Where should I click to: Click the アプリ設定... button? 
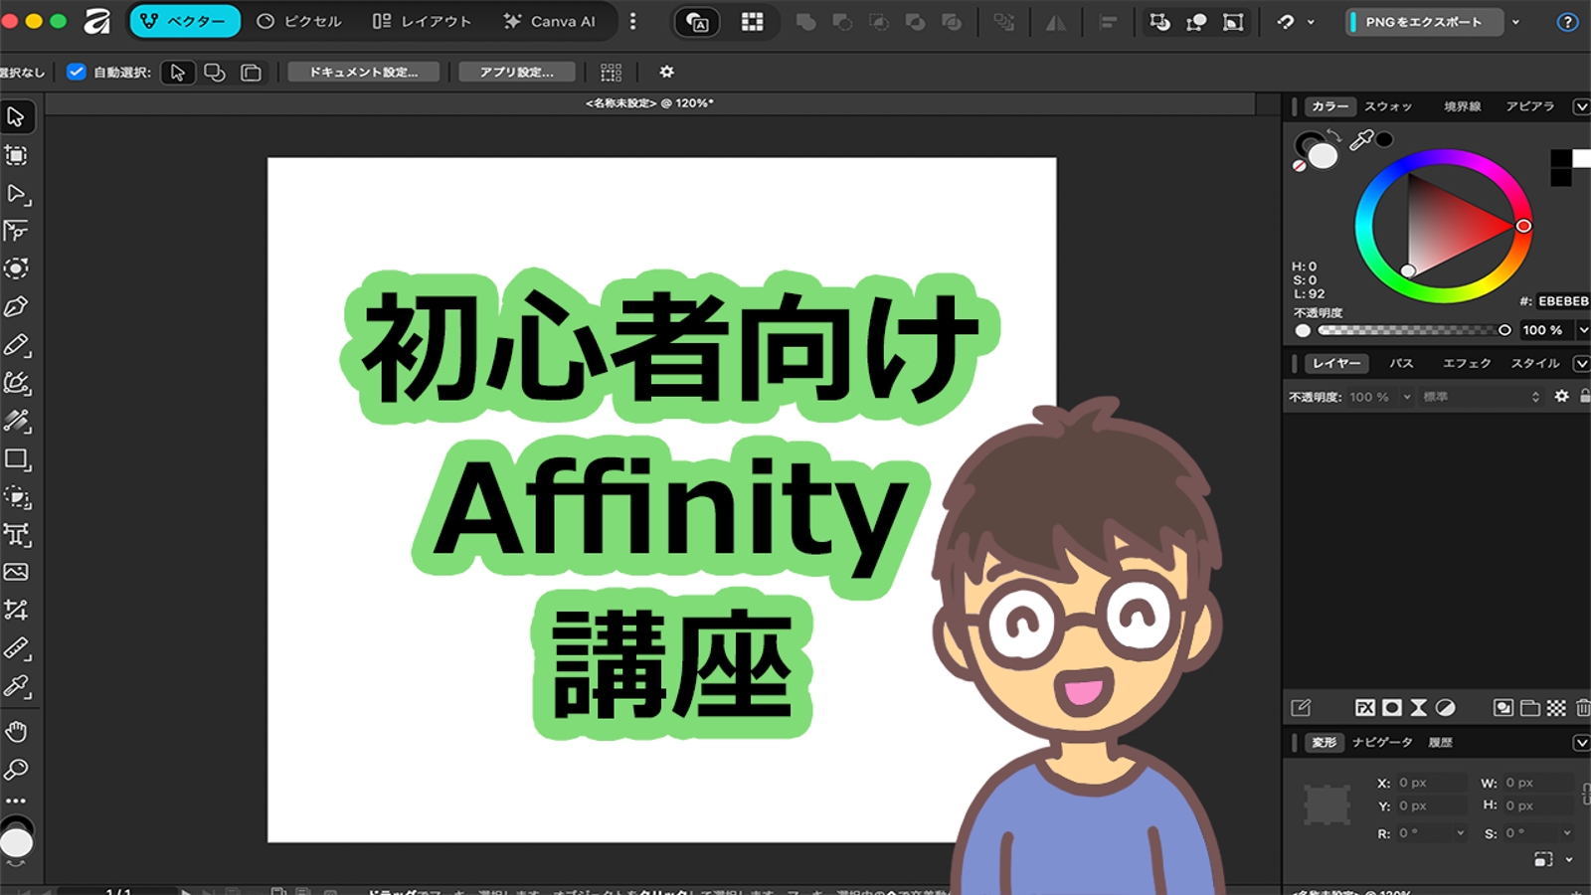click(x=516, y=72)
